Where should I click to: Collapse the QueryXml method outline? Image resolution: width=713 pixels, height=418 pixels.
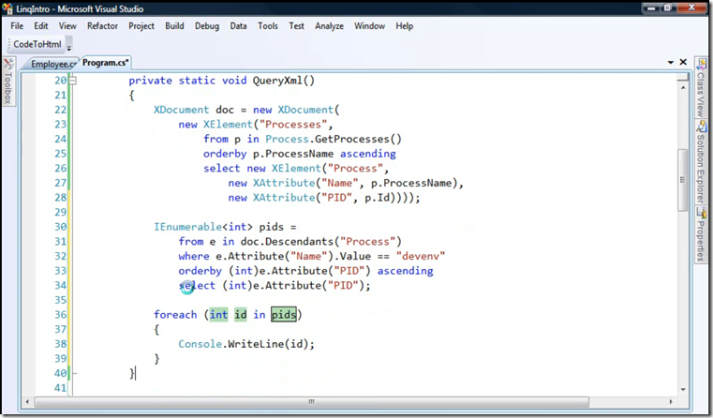pyautogui.click(x=73, y=81)
